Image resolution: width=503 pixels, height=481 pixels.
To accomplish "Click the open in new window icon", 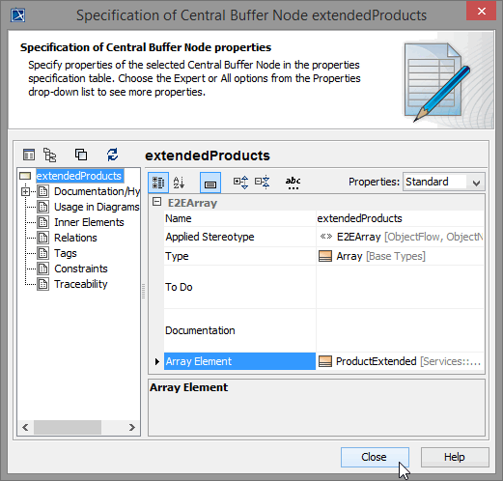I will [81, 155].
